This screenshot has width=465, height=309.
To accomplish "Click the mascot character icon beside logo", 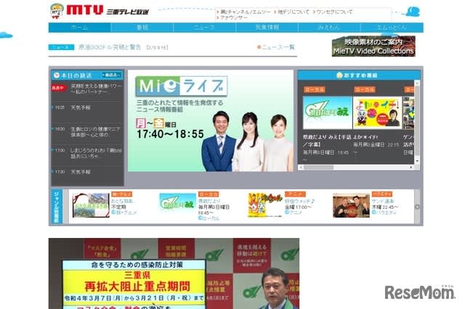I will 57,11.
